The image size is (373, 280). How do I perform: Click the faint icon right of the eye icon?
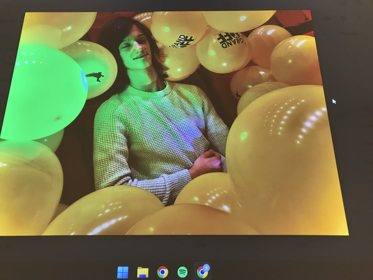(344, 18)
